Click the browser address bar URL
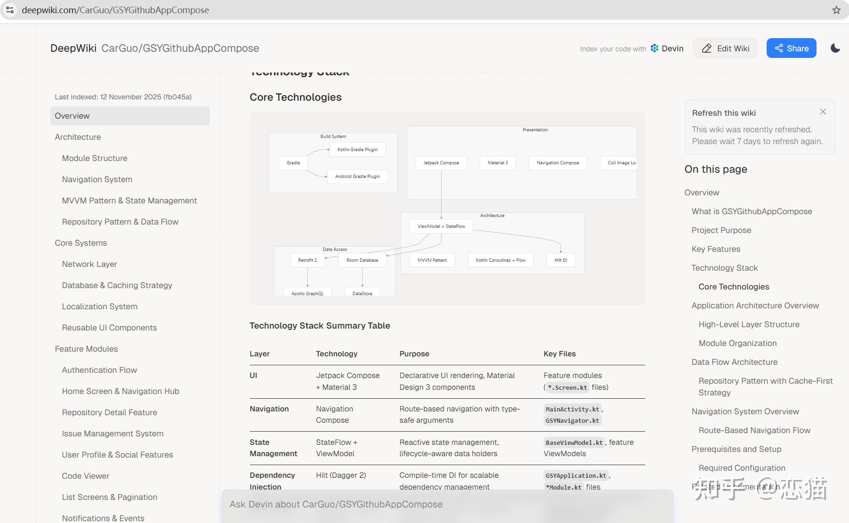The height and width of the screenshot is (523, 849). coord(115,10)
